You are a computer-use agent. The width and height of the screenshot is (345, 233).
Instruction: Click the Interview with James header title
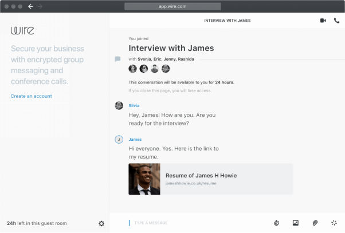click(x=228, y=21)
